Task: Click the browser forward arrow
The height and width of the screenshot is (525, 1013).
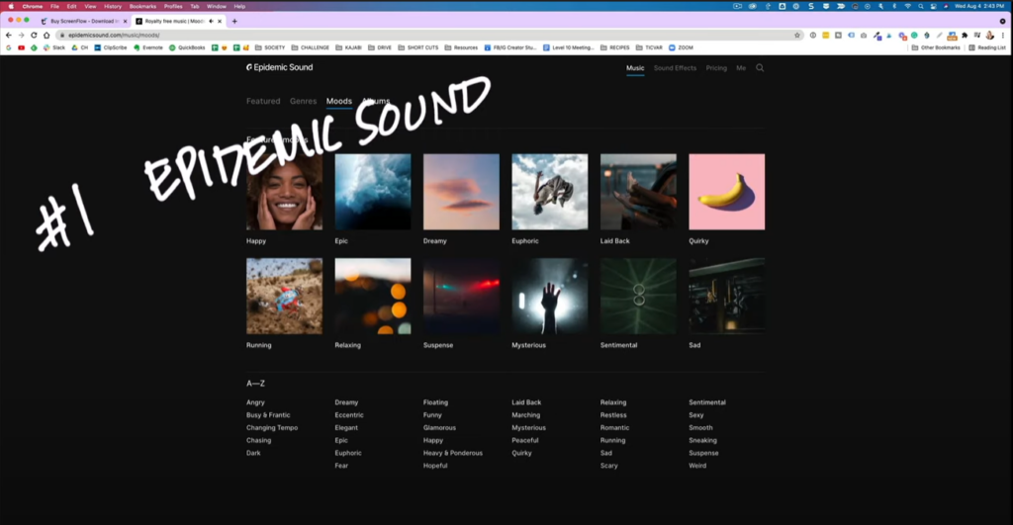Action: click(22, 35)
